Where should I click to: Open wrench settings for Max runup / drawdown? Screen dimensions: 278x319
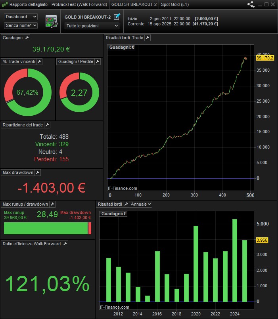(x=52, y=204)
